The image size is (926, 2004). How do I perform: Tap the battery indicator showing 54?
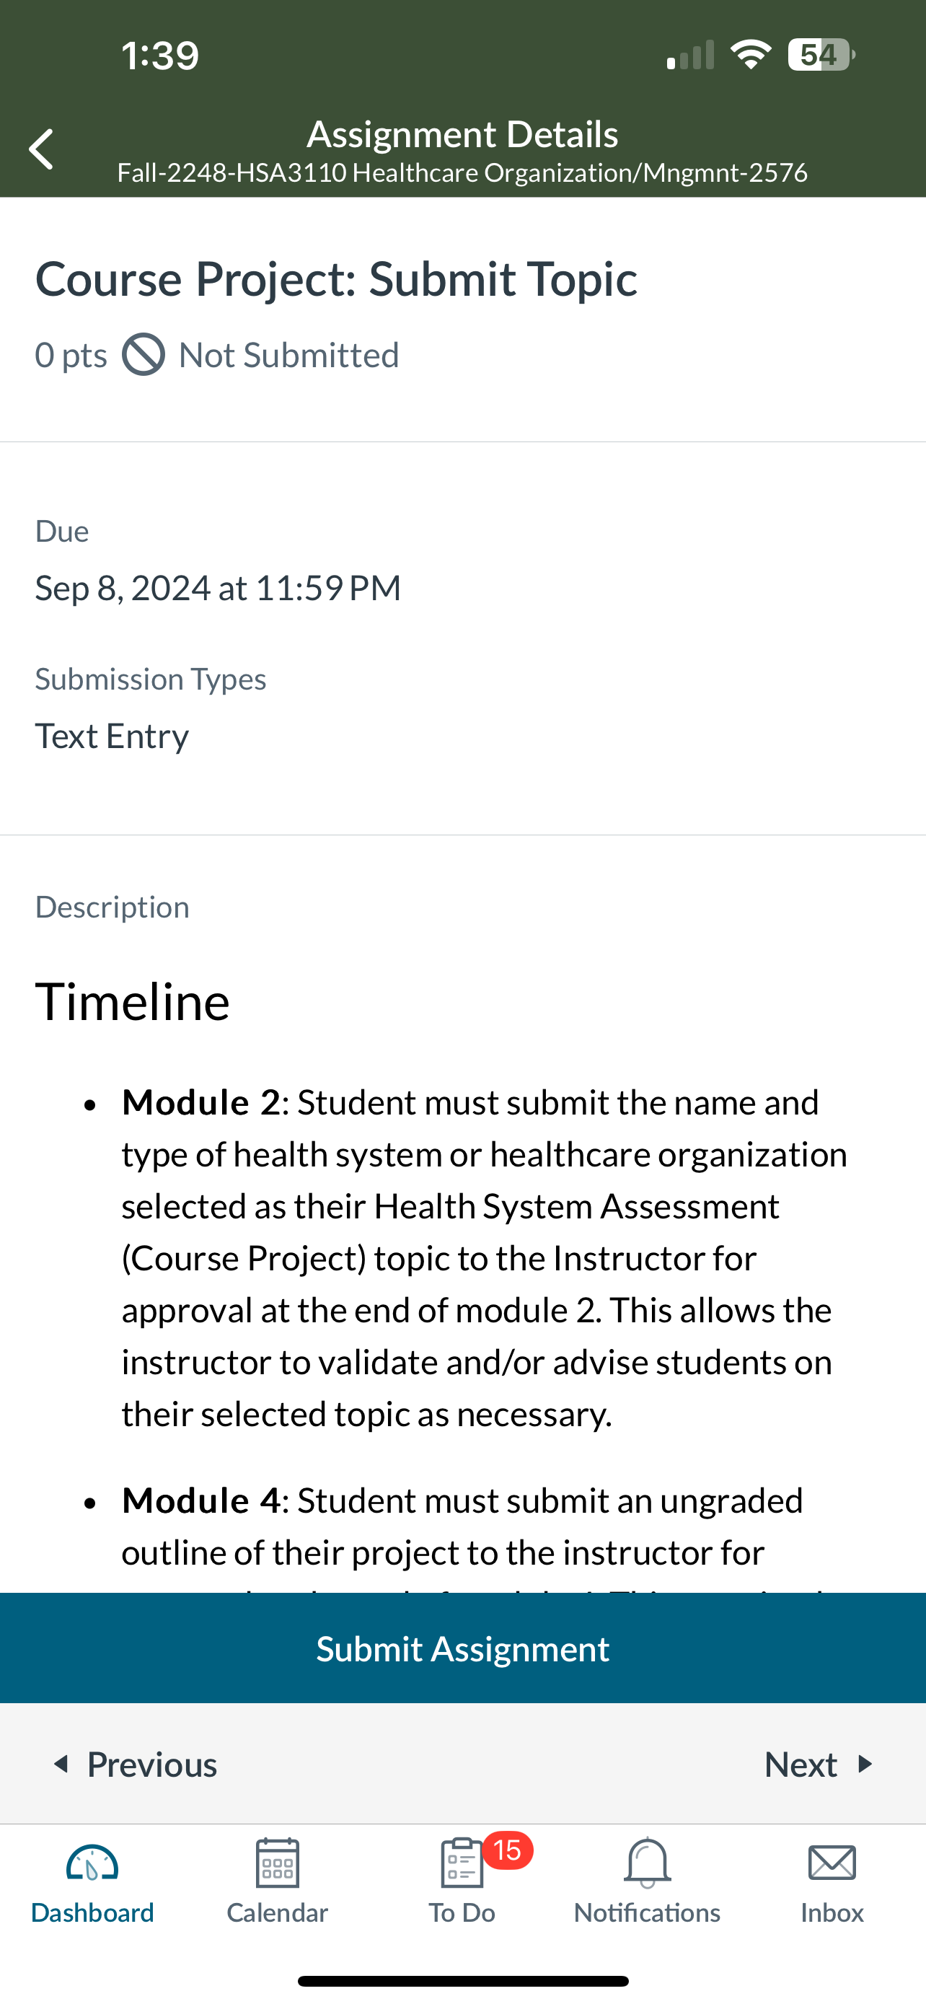(821, 54)
